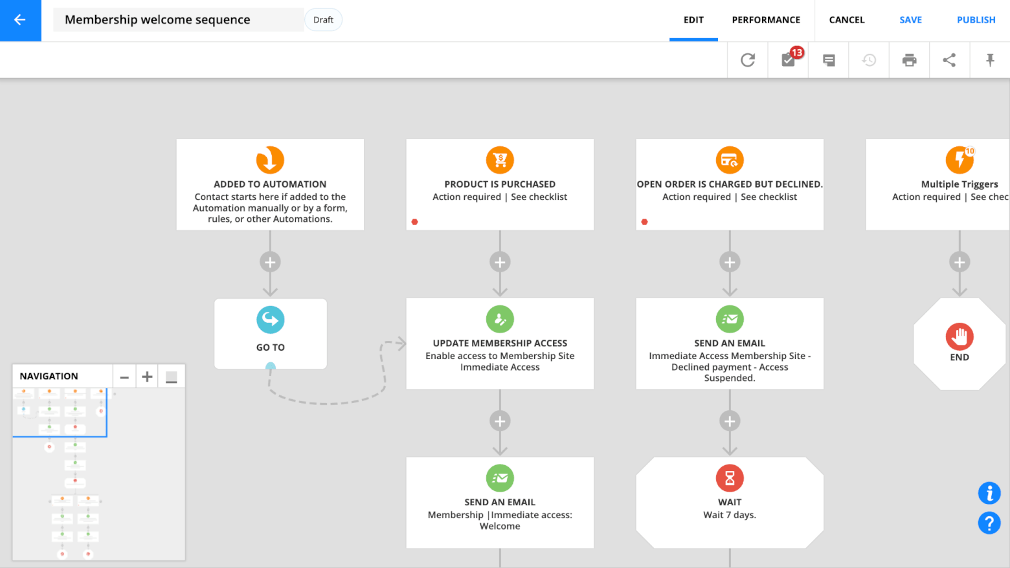Open the notes panel in the toolbar
Screen dimensions: 1010x568
click(x=828, y=60)
